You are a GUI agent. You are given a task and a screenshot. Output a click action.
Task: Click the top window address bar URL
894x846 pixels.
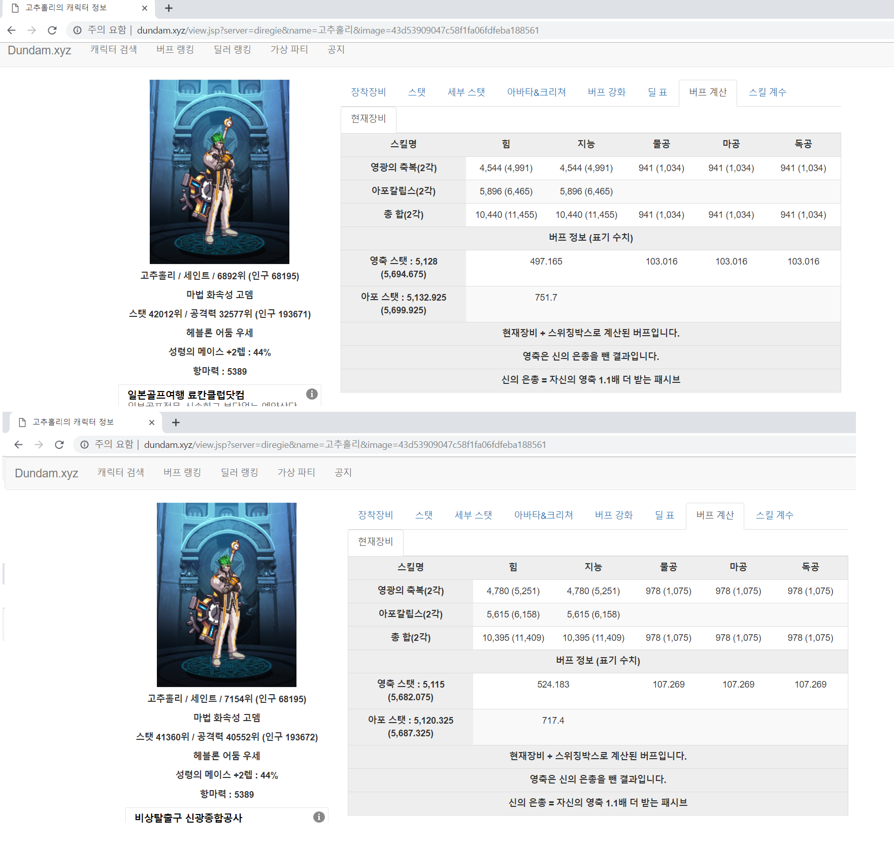pos(338,30)
